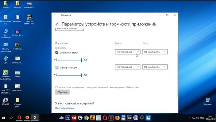This screenshot has width=216, height=122.
Task: Launch the red 64 app from taskbar
Action: coord(74,118)
